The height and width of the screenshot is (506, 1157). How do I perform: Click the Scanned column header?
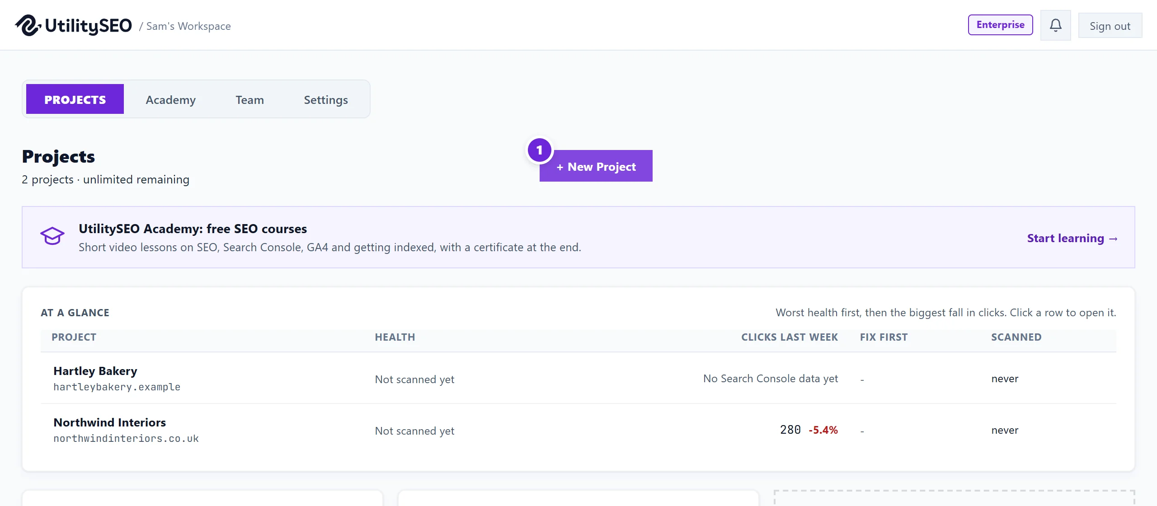click(1016, 337)
